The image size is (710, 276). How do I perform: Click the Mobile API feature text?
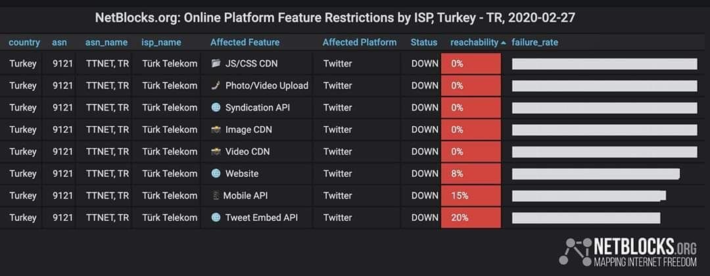pos(245,195)
